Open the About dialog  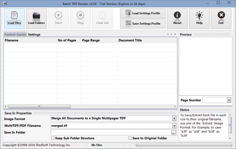click(177, 18)
